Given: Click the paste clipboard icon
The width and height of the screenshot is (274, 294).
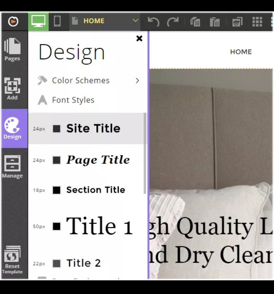Looking at the screenshot, I should coord(215,22).
